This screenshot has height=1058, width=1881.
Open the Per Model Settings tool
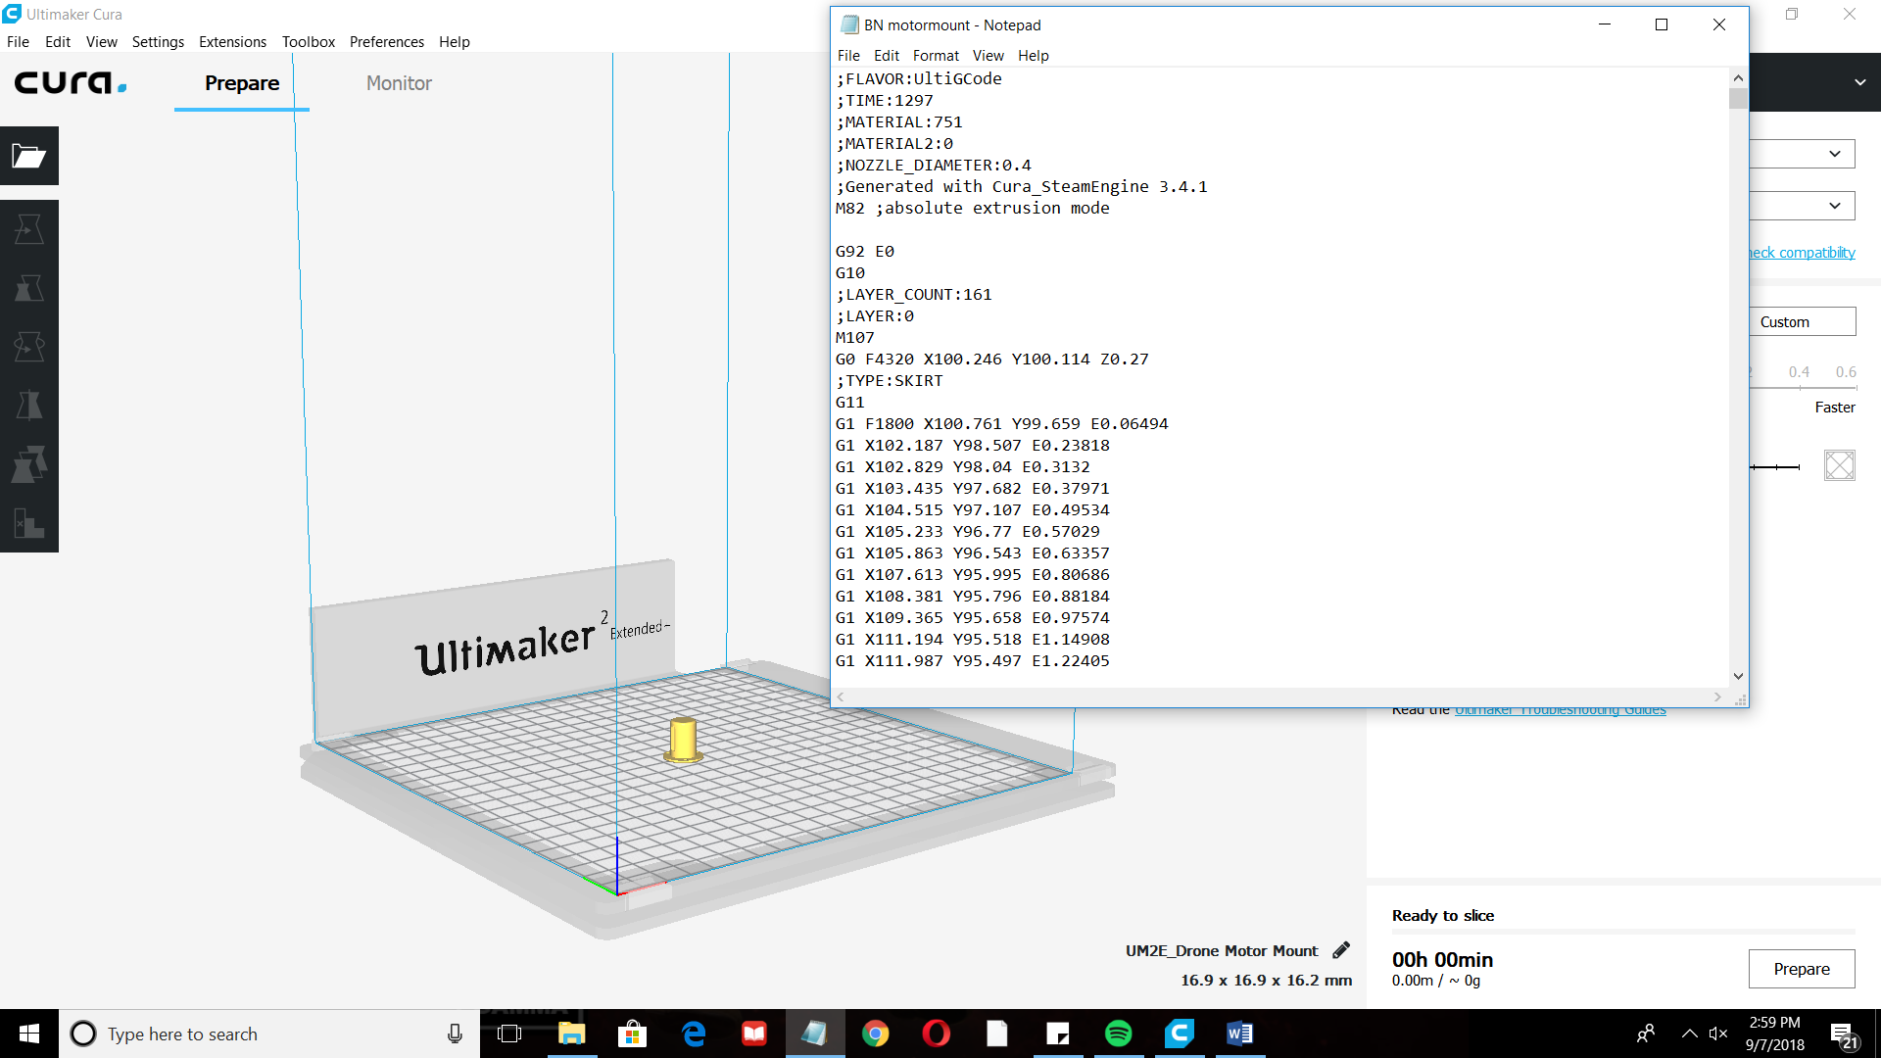click(29, 464)
